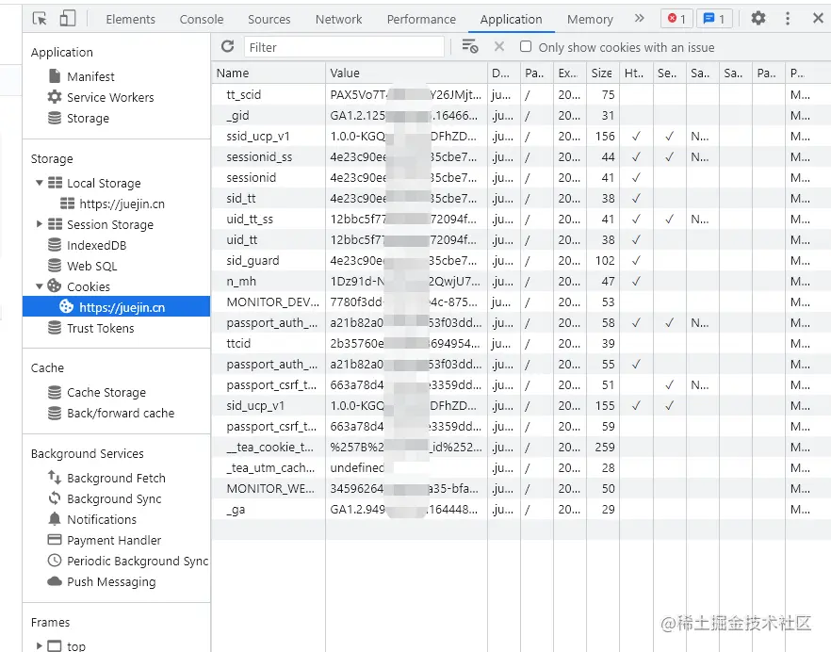Viewport: 831px width, 652px height.
Task: Open Periodic Background Sync
Action: point(138,561)
